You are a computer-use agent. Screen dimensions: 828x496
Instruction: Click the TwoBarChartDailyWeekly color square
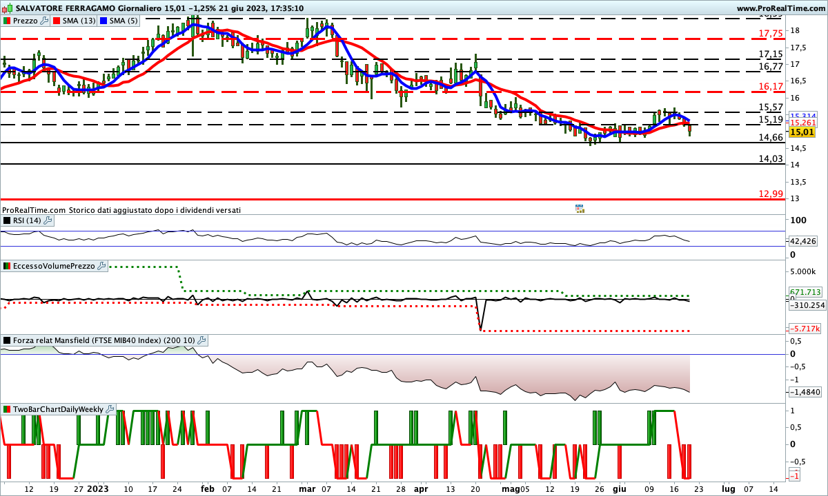tap(7, 409)
